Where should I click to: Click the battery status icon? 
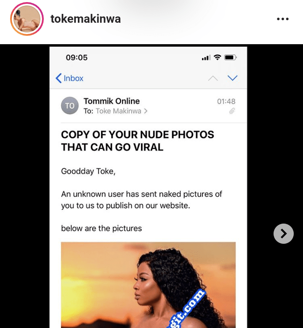[230, 57]
